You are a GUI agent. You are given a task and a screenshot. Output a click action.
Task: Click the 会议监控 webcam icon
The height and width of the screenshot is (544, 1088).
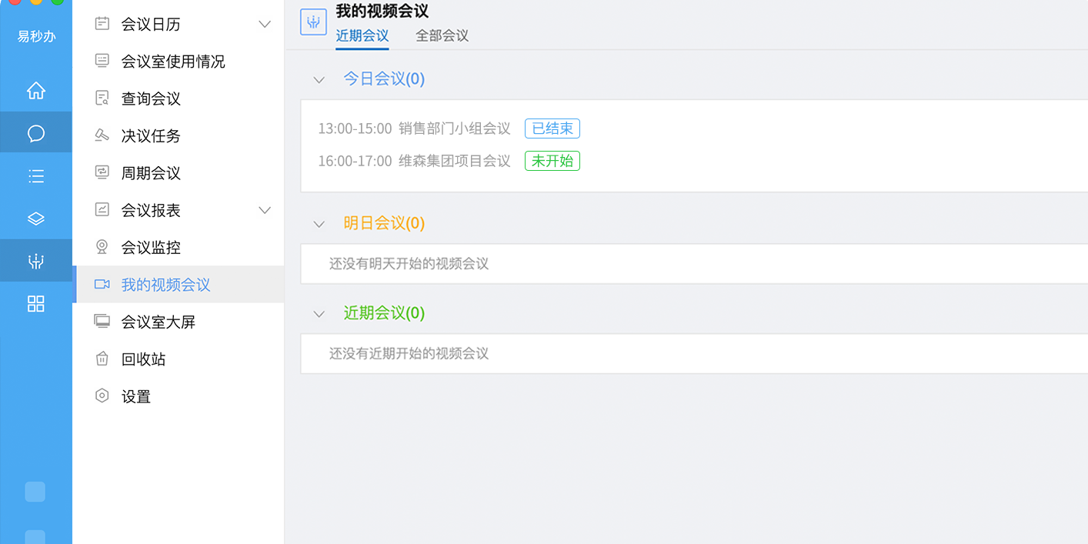click(102, 247)
